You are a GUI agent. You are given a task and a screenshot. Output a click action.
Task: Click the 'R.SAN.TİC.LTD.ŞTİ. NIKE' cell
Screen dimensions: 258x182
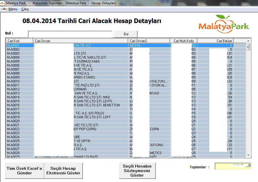pos(92,97)
